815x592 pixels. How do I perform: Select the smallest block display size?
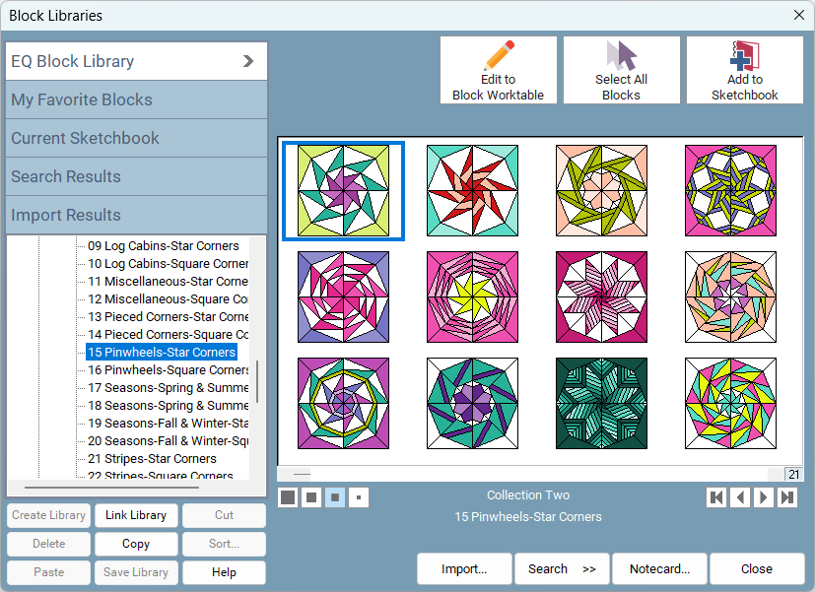pyautogui.click(x=360, y=497)
